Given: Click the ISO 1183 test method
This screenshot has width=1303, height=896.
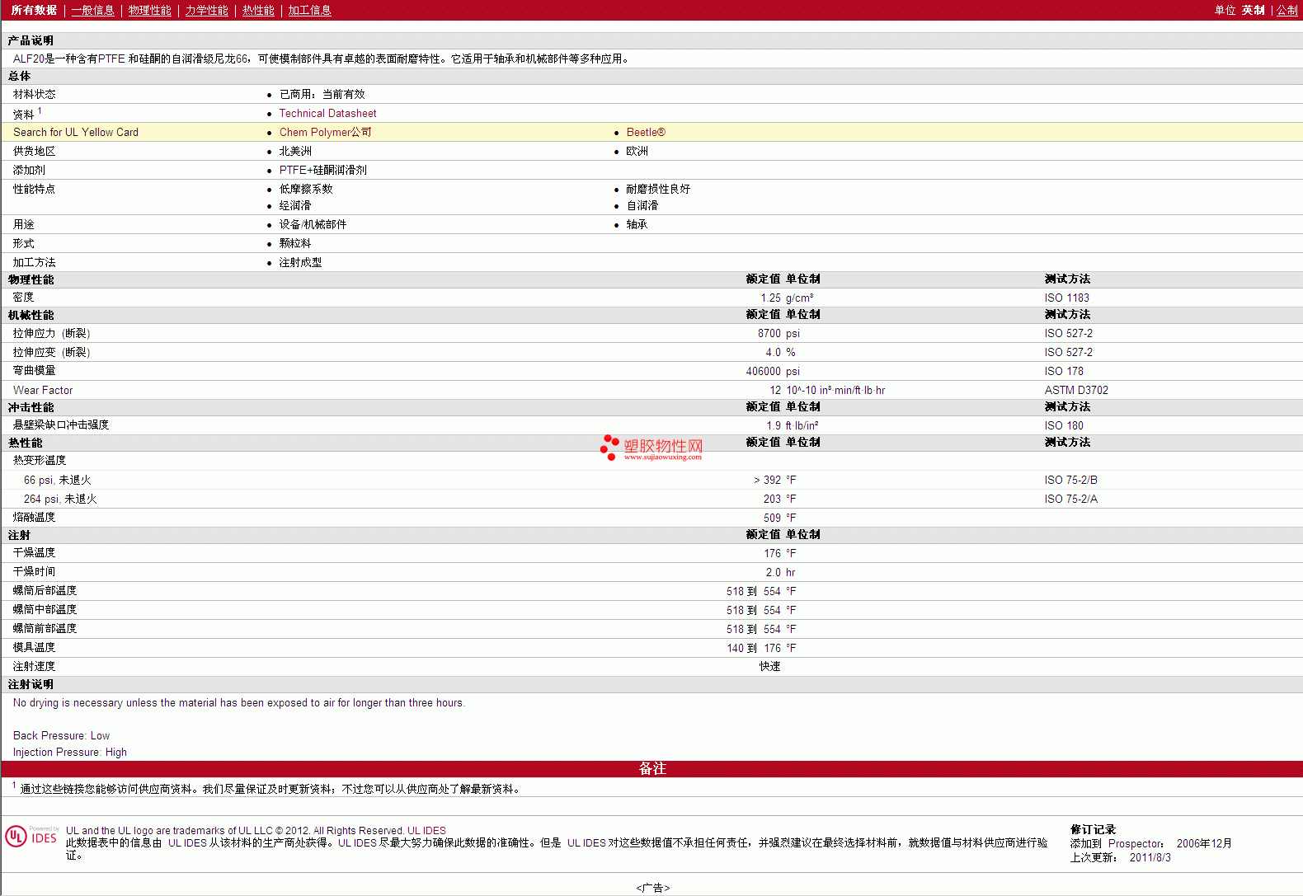Looking at the screenshot, I should (1066, 298).
